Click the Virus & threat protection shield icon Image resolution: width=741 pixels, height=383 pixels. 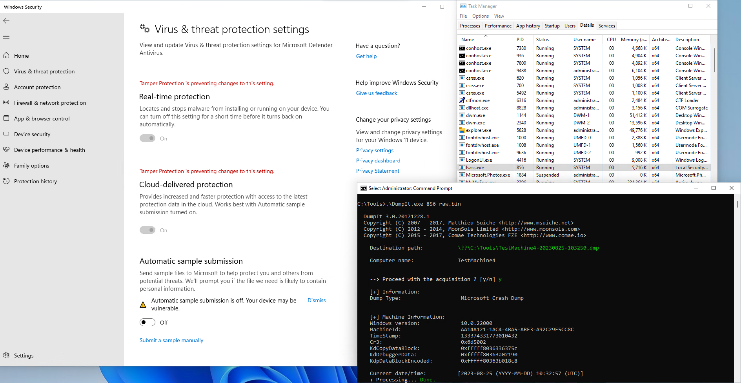coord(6,71)
